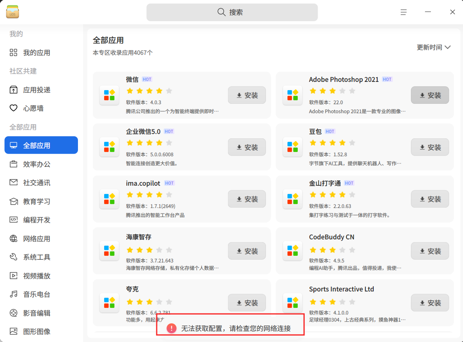Click the 图形图像 picture icon

coord(14,331)
